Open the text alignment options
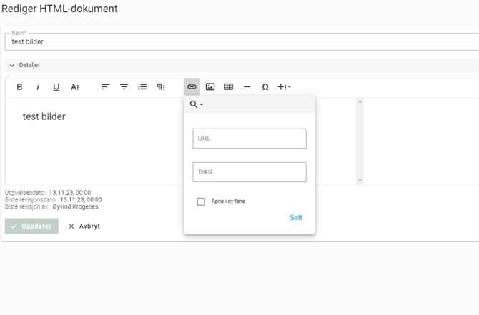The image size is (479, 315). pos(105,87)
